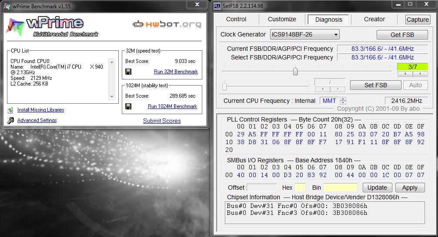The height and width of the screenshot is (237, 438).
Task: Click the Select FSB frequency value field
Action: 382,57
